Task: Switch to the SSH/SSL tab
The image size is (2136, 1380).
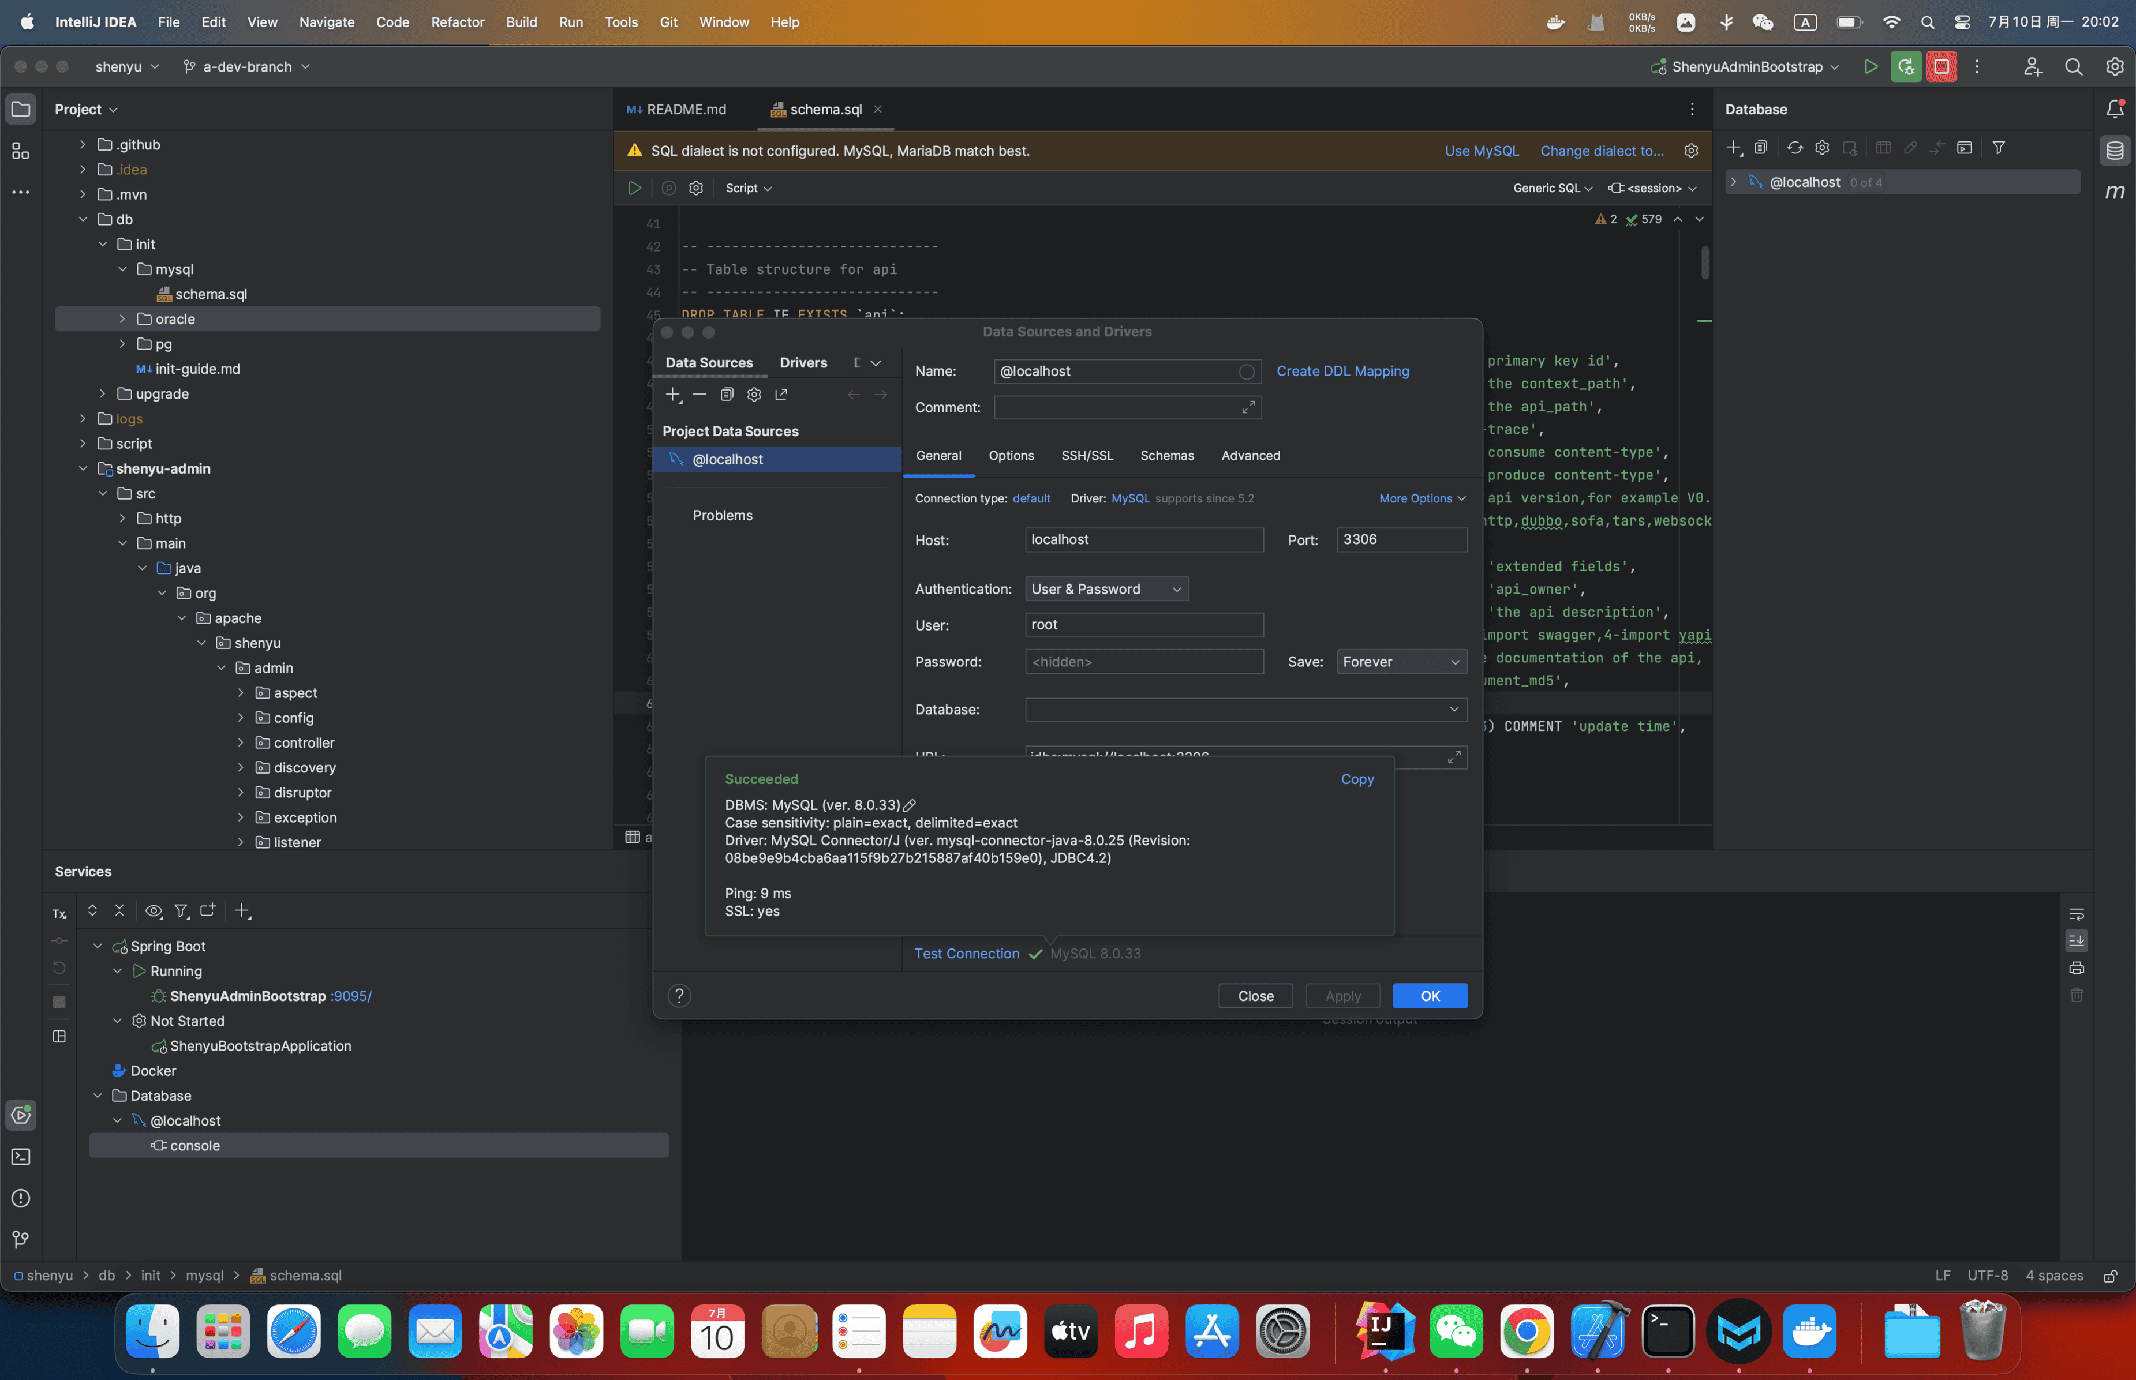Action: point(1086,455)
